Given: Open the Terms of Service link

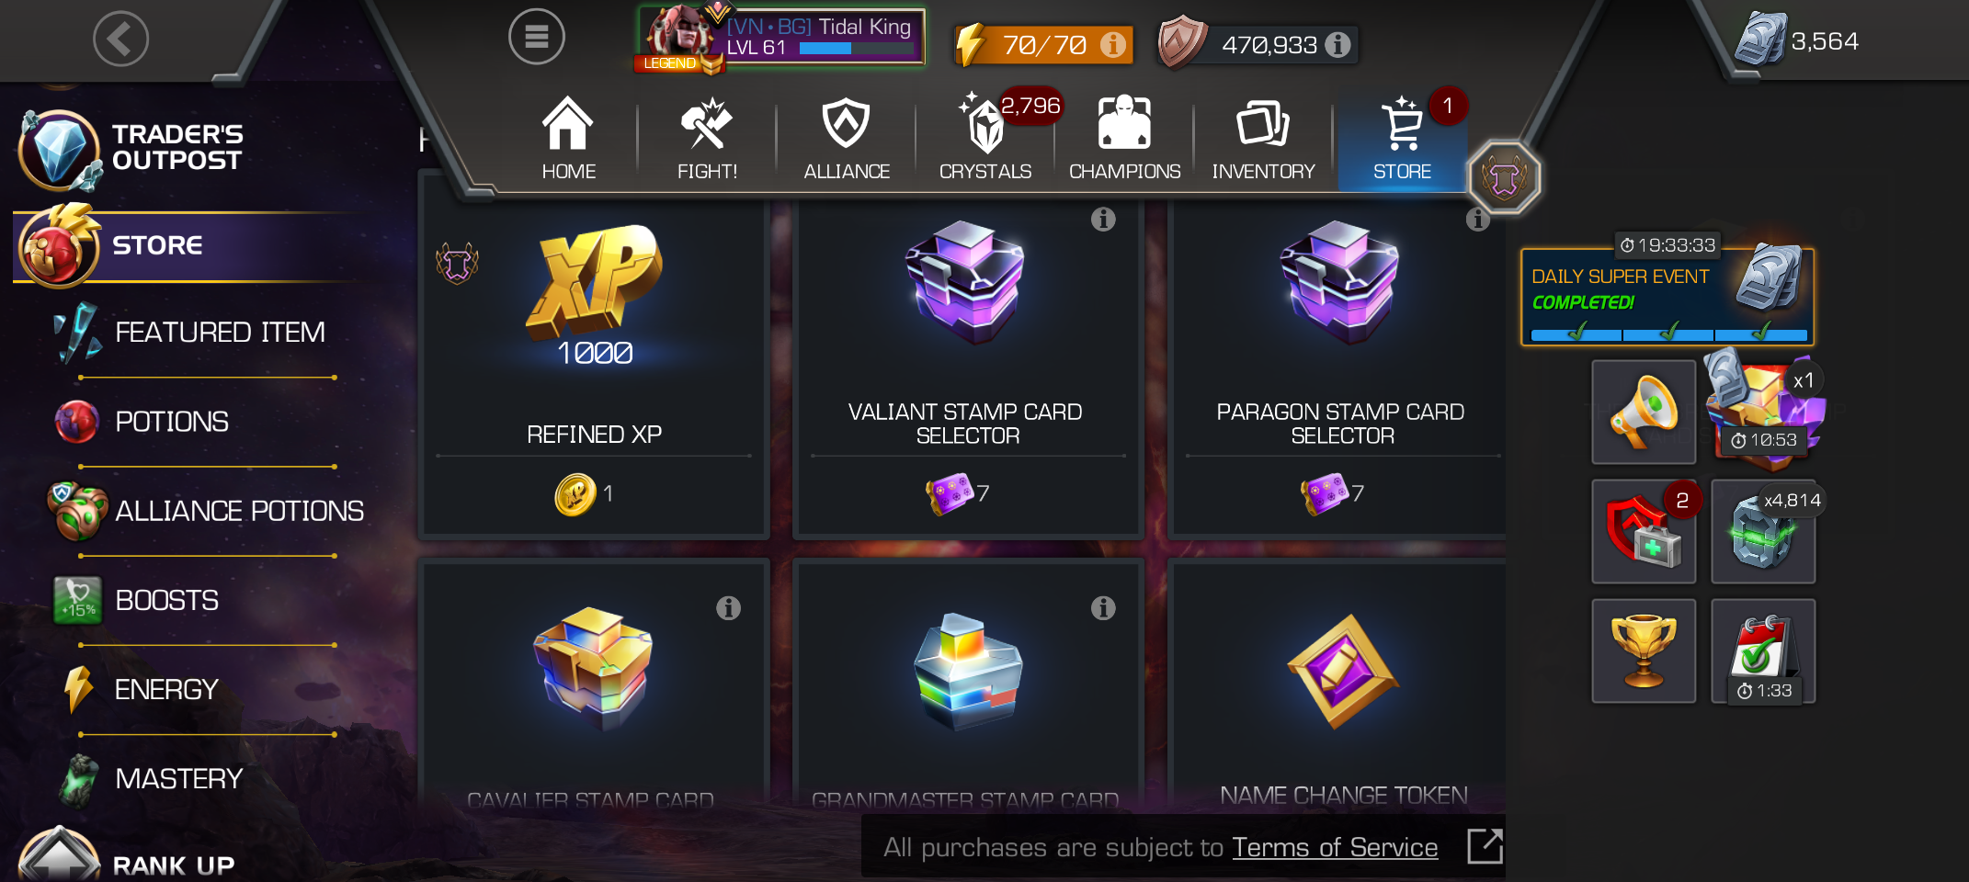Looking at the screenshot, I should (x=1335, y=847).
